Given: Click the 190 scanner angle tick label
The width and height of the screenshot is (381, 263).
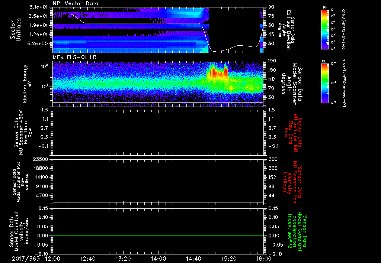Looking at the screenshot, I should click(272, 61).
